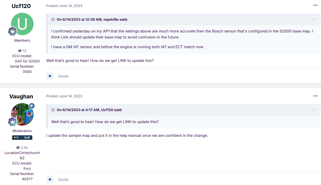
Task: Click Ucf120's post count bubble icon
Action: pos(20,51)
